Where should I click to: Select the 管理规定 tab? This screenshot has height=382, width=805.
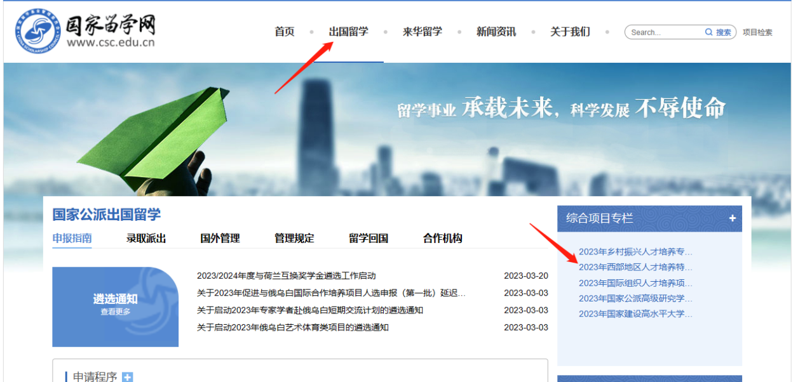tap(294, 239)
